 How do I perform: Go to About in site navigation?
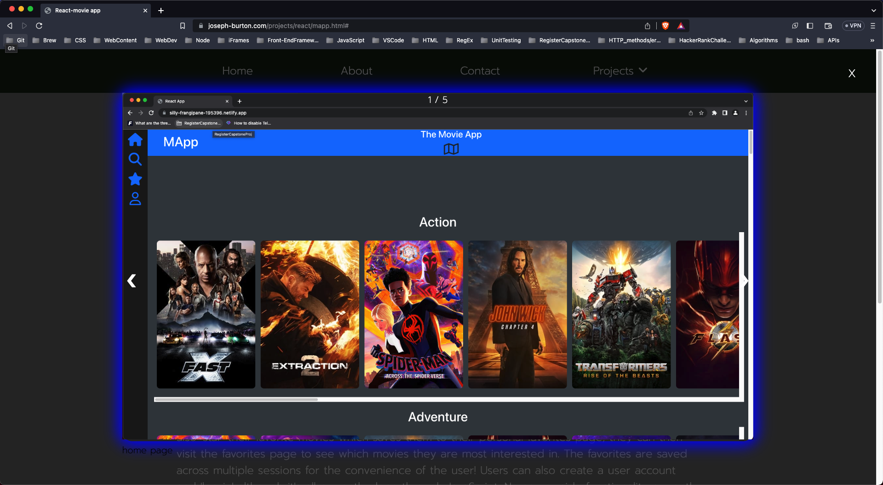point(356,71)
